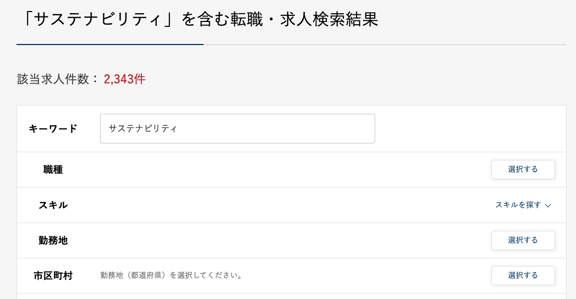Click the red 2,343件 result count
The width and height of the screenshot is (576, 299).
point(124,79)
